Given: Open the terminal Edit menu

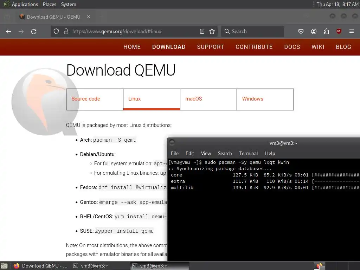Looking at the screenshot, I should coord(189,153).
